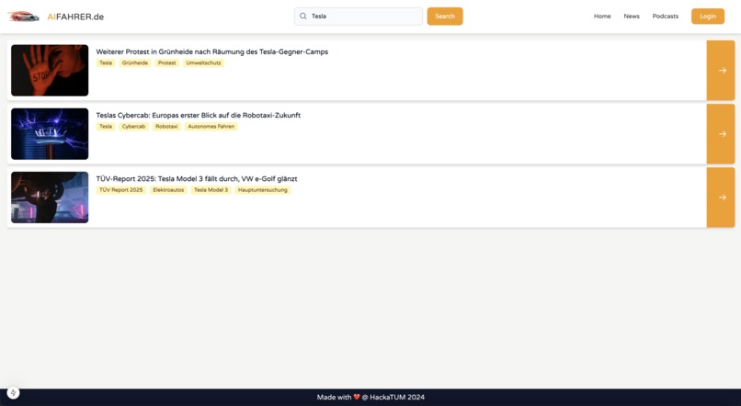
Task: Click the AIFAHRER car logo icon
Action: tap(23, 17)
